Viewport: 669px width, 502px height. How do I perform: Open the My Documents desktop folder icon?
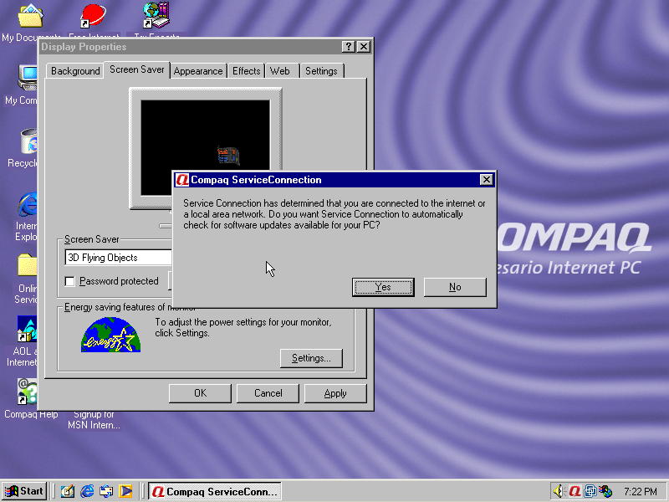30,16
